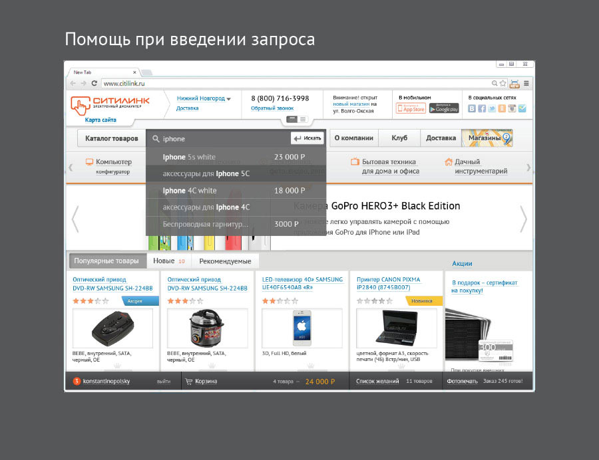
Task: Open the Facebook social icon
Action: (x=482, y=108)
